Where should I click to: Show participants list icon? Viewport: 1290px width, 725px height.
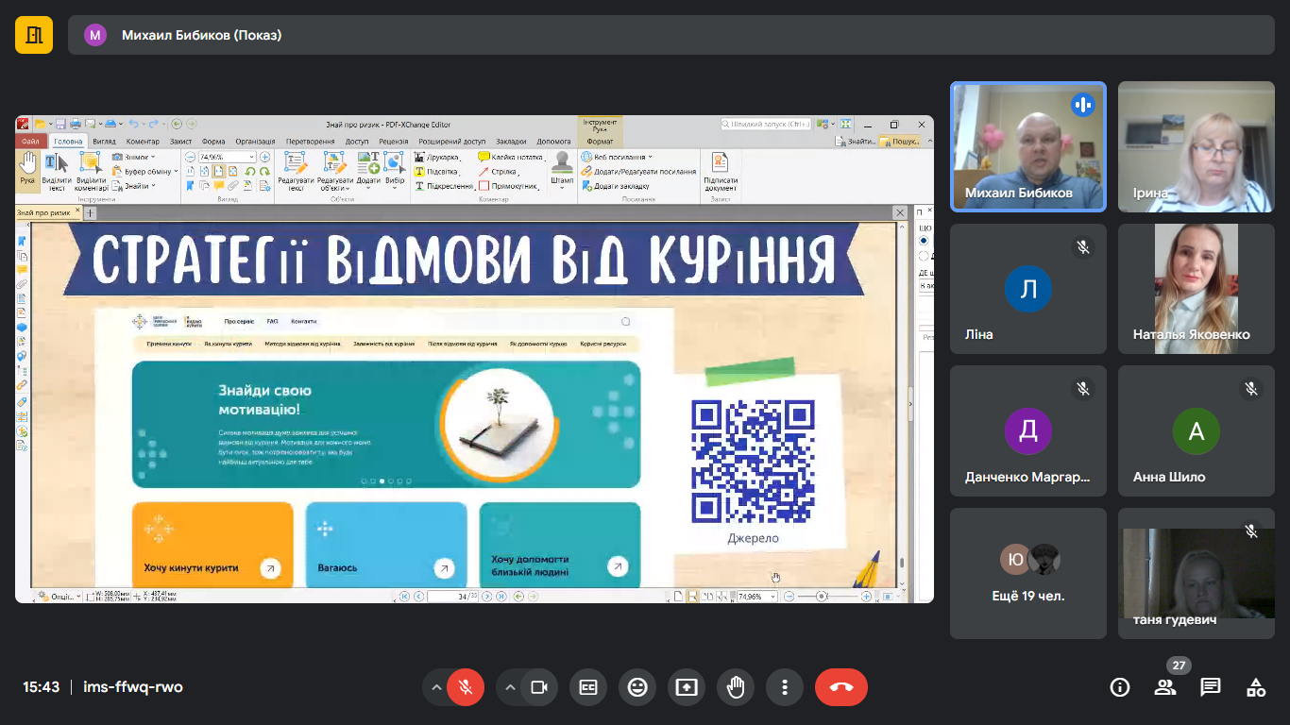tap(1165, 687)
